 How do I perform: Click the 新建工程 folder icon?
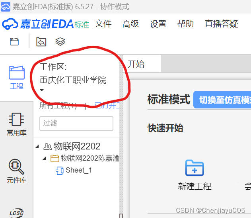[195, 168]
